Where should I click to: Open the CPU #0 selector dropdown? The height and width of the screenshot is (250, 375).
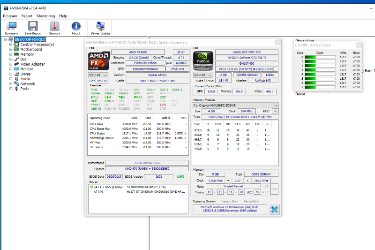click(98, 75)
